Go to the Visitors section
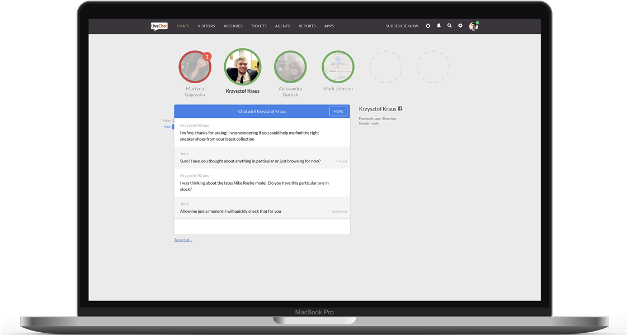This screenshot has height=335, width=627. coord(206,26)
